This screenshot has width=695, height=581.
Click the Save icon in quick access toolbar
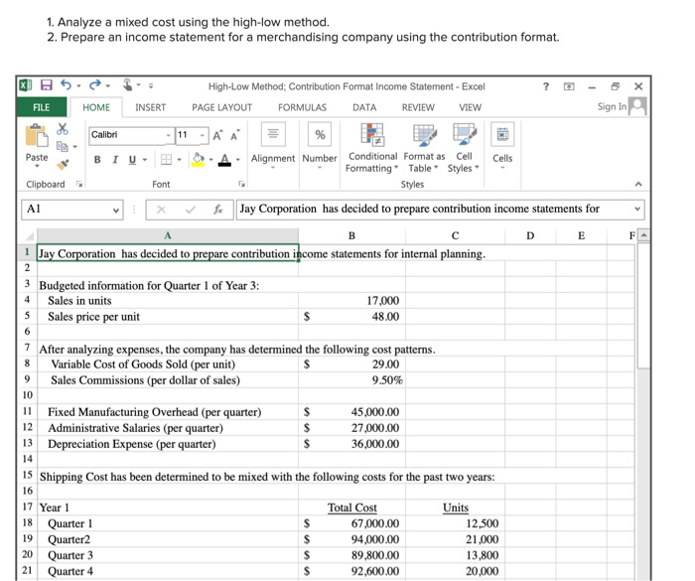pos(47,84)
